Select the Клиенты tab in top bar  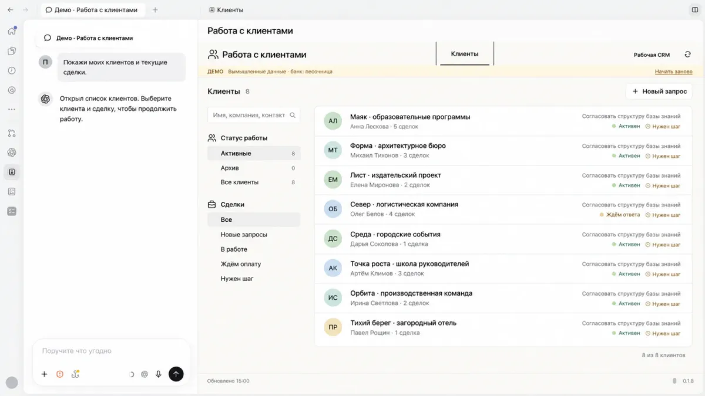coord(226,10)
